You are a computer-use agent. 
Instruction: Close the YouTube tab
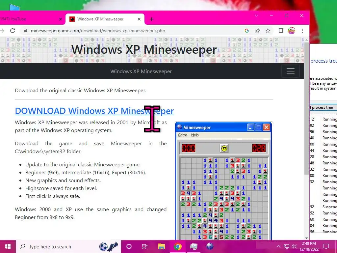click(x=61, y=19)
